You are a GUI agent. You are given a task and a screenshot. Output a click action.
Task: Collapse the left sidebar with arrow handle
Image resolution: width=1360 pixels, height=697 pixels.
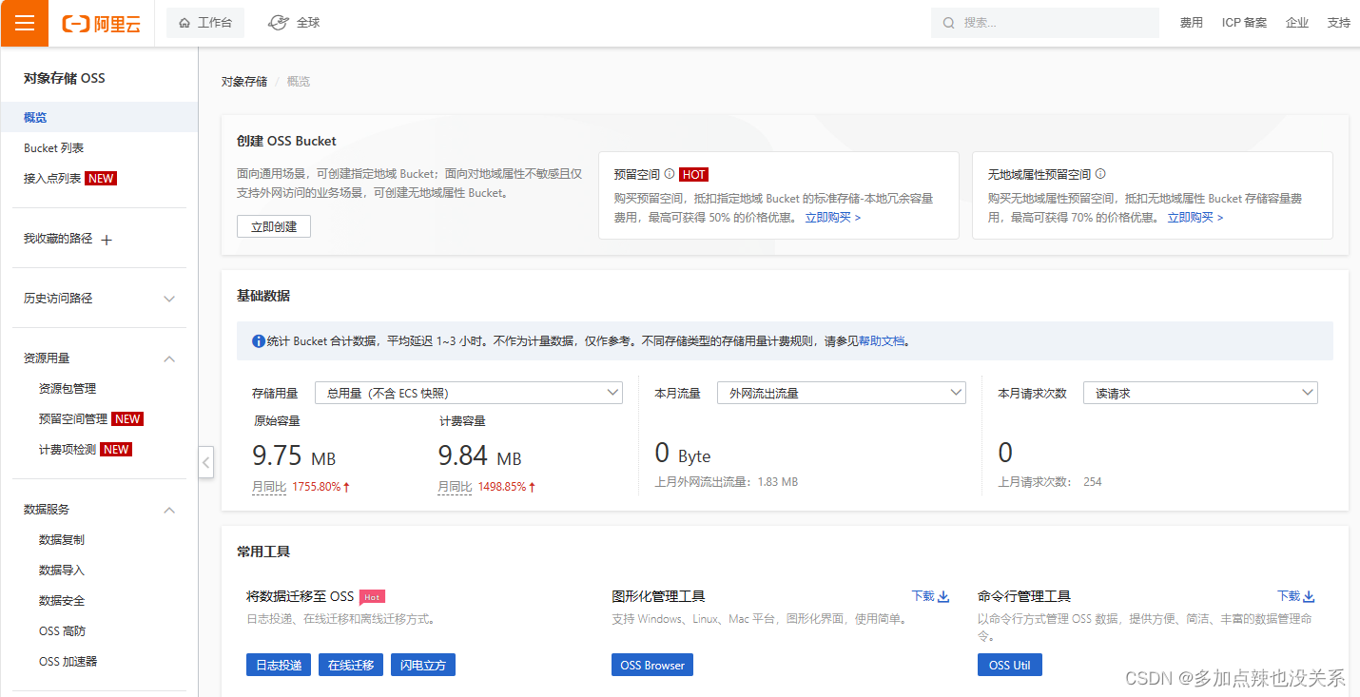pos(206,462)
